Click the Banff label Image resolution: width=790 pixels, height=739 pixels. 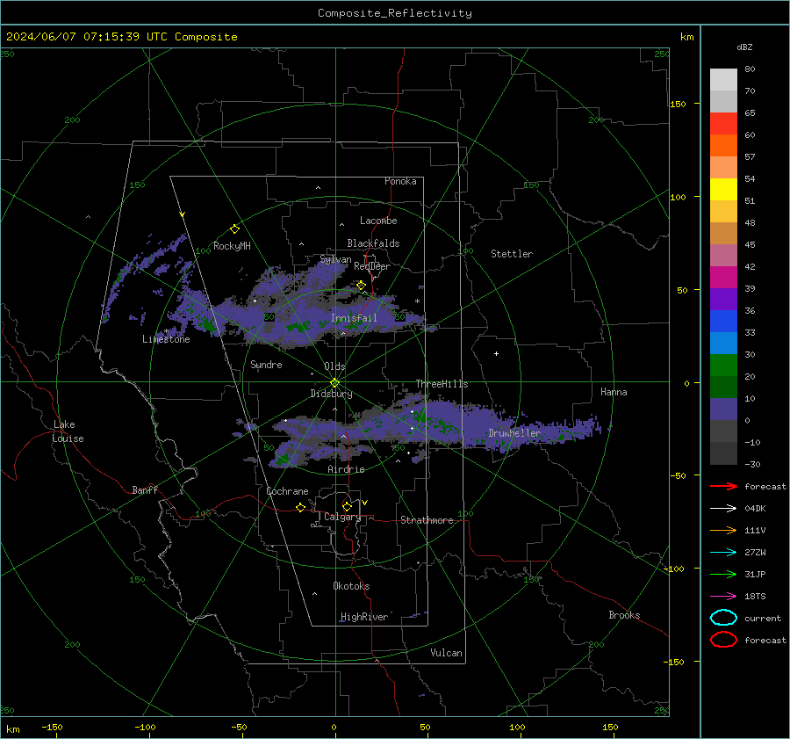pyautogui.click(x=145, y=489)
